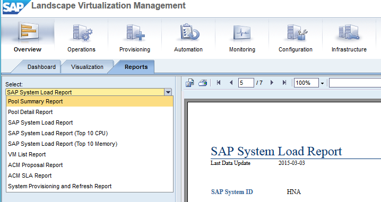Go to the previous report page
Viewport: 381px width, 202px height.
coord(231,83)
